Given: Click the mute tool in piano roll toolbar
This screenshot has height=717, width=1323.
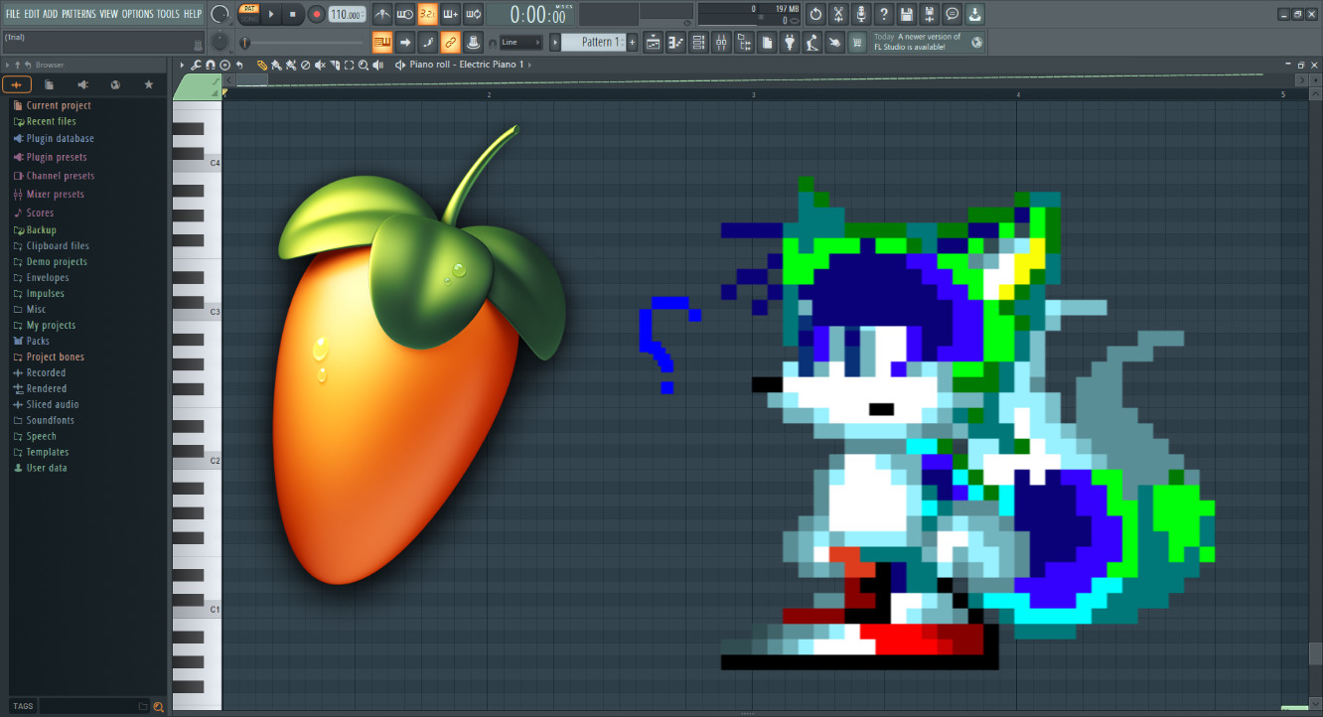Looking at the screenshot, I should pos(320,66).
